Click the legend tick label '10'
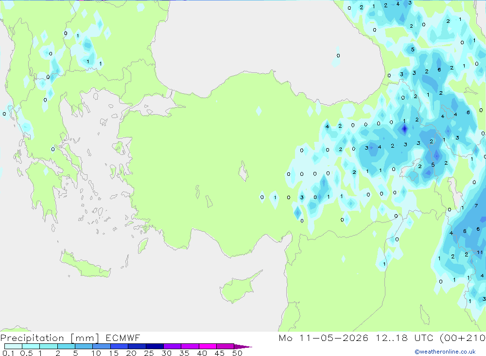The height and width of the screenshot is (356, 486). pyautogui.click(x=96, y=353)
